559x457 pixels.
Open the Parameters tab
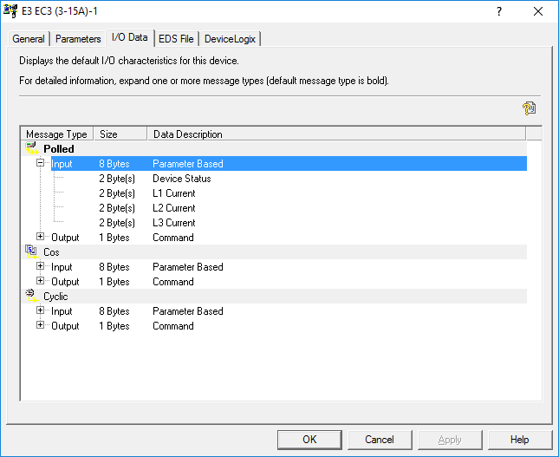tap(78, 39)
